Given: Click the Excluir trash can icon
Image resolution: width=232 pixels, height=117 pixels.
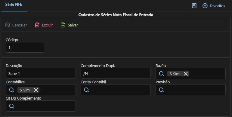Looking at the screenshot, I should 37,25.
